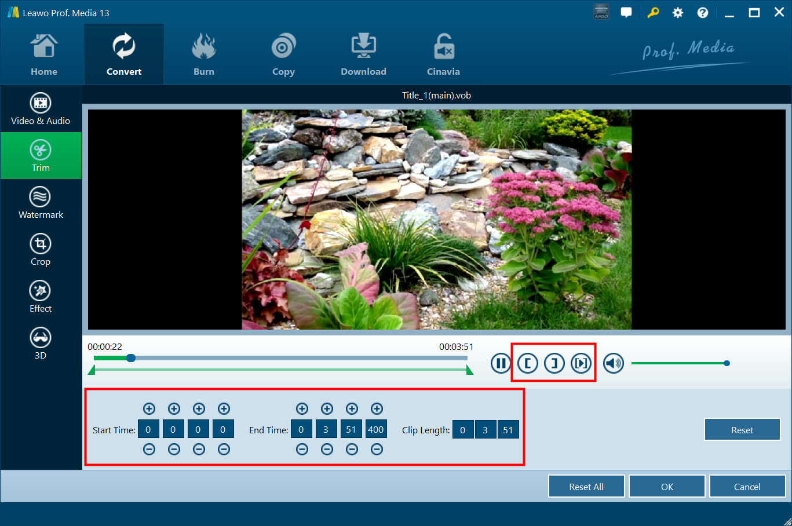Click the green trim end marker

(469, 370)
